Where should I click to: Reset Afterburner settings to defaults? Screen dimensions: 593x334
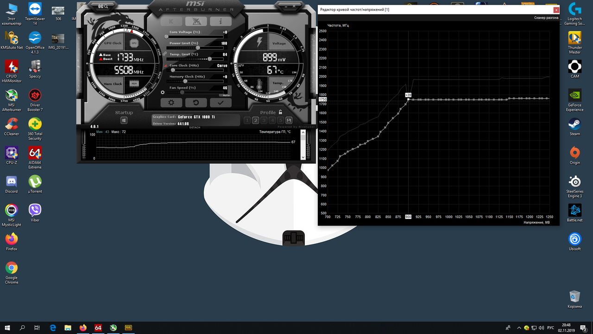(x=196, y=103)
